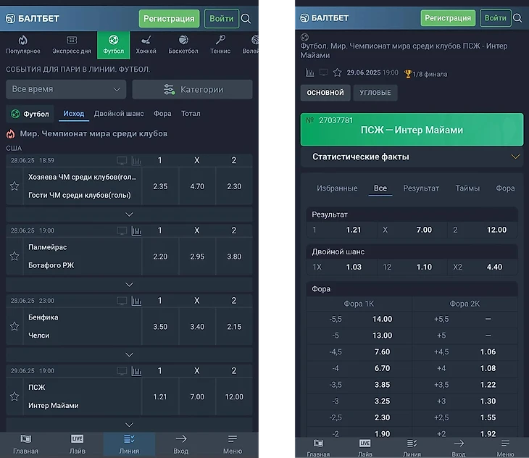Expand markets under Хозяева ЧМ event
The width and height of the screenshot is (529, 458).
[129, 215]
